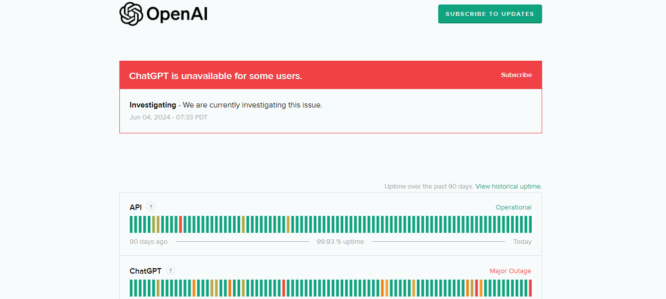Click the bold Investigating status word
The height and width of the screenshot is (299, 666).
[153, 105]
